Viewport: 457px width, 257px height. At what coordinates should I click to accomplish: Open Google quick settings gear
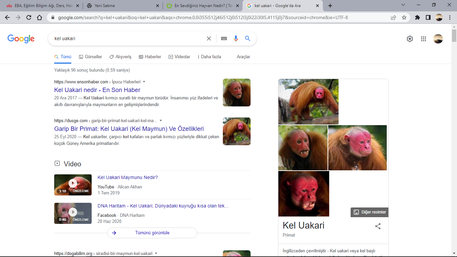[409, 39]
